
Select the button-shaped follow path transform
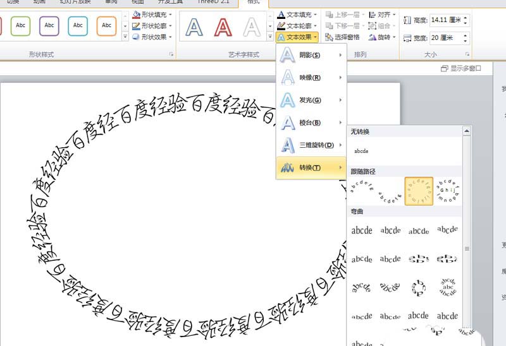tap(448, 191)
